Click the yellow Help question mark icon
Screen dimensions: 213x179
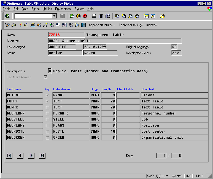click(x=162, y=16)
